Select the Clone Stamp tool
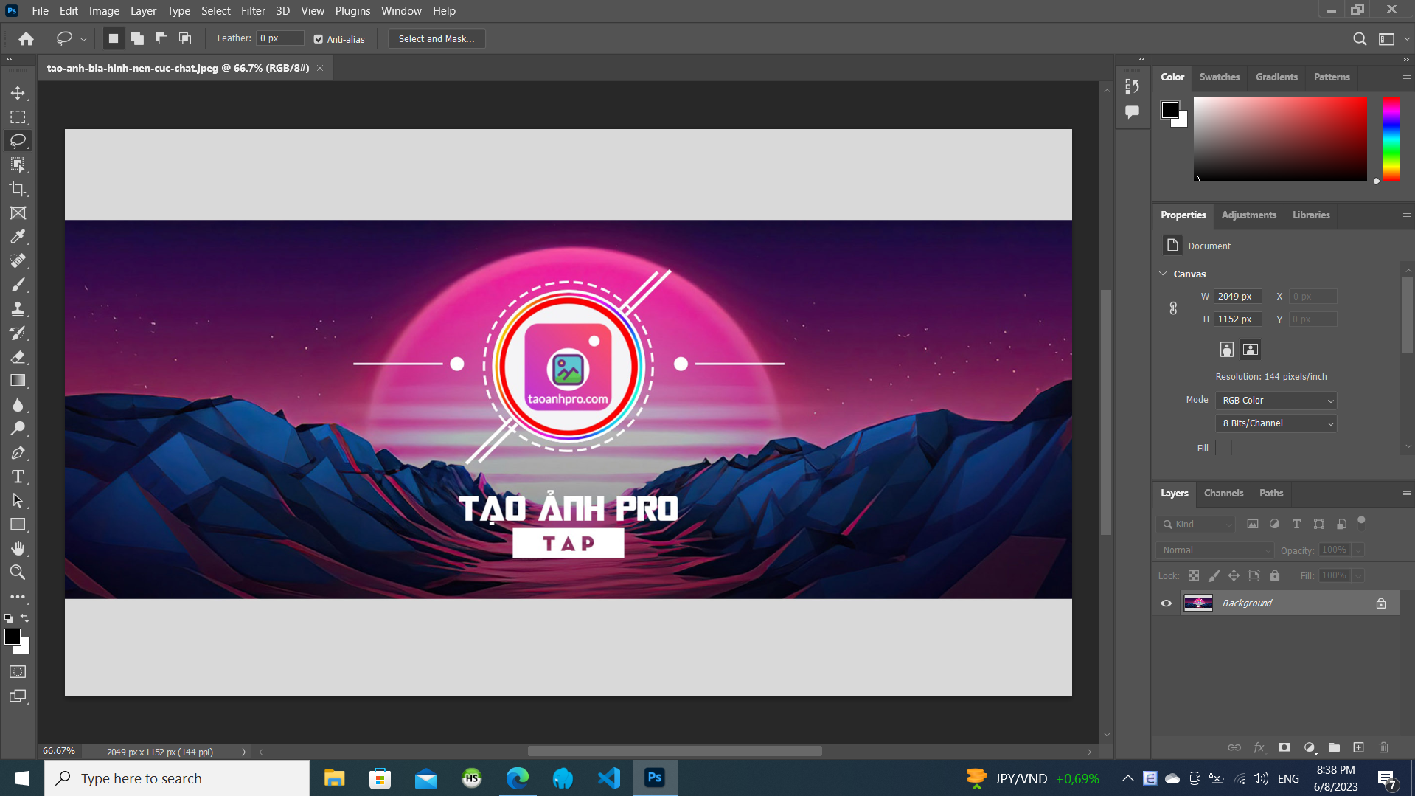This screenshot has width=1415, height=796. pyautogui.click(x=18, y=308)
